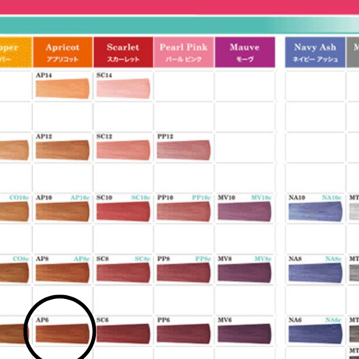This screenshot has height=359, width=359.
Task: Select the Pearl Pink column header
Action: [183, 52]
